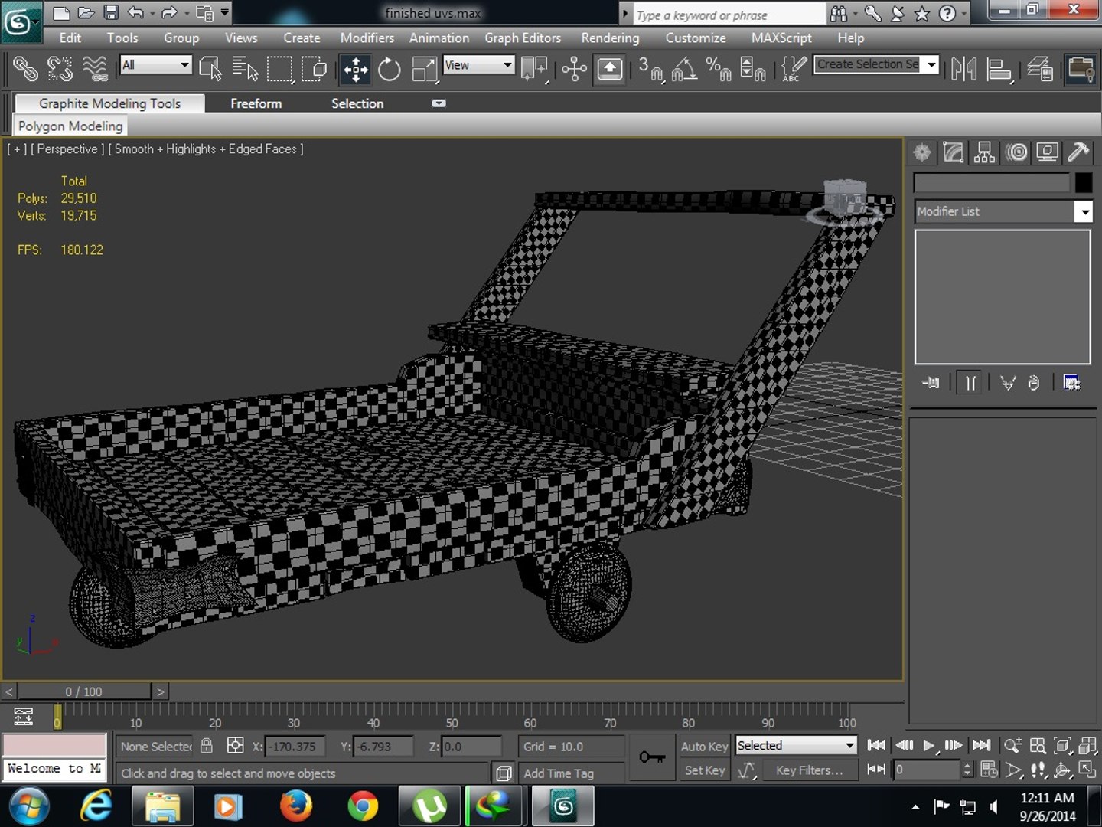Open the Hierarchy command panel tab
1102x827 pixels.
(984, 152)
